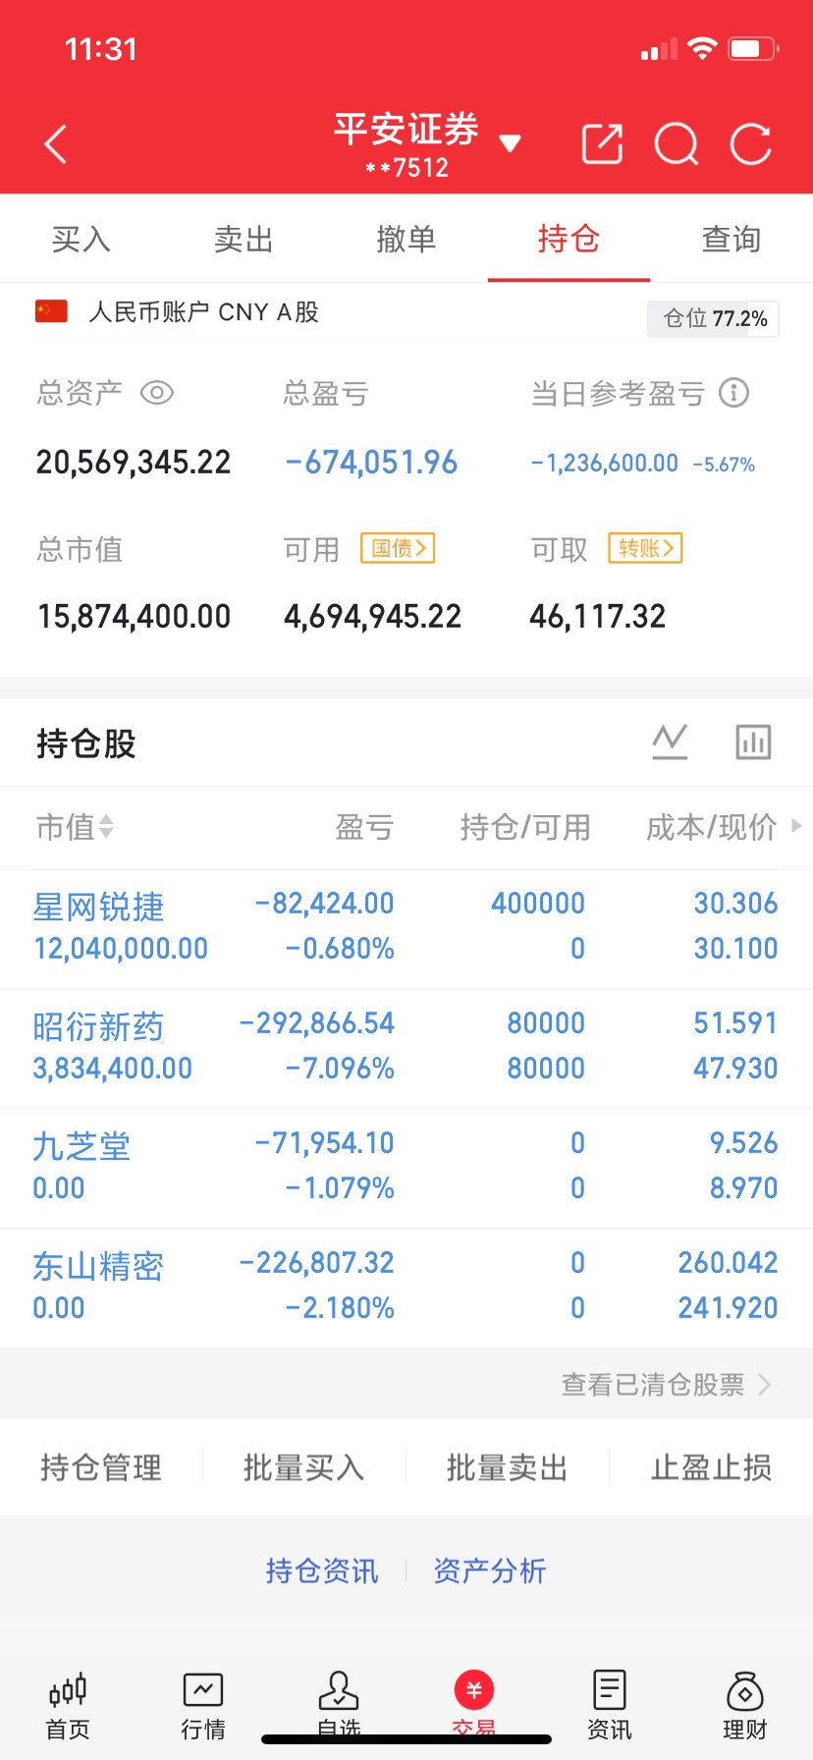Tap the home indicator bar
Screen dimensions: 813x1760
[x=406, y=1739]
